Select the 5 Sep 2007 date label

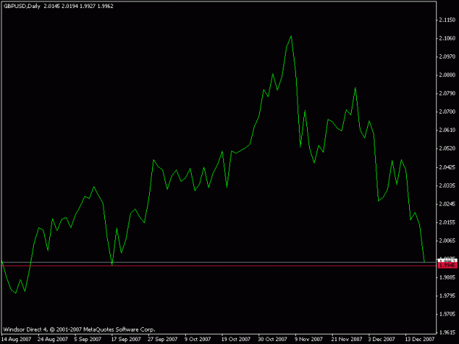tap(87, 340)
